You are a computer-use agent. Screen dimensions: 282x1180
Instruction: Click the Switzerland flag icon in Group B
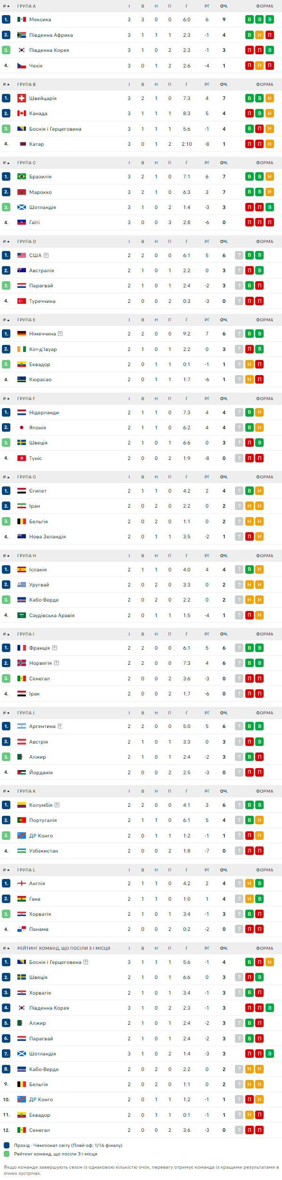coord(22,98)
